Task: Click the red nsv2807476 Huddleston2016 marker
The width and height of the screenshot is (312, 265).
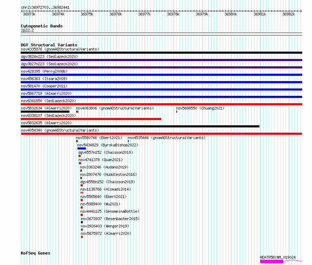Action: point(81,178)
